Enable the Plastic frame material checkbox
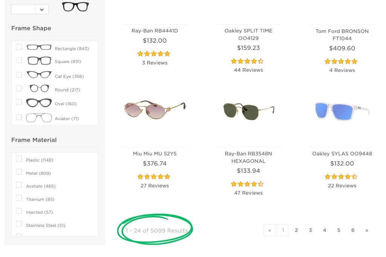The height and width of the screenshot is (257, 386). [19, 158]
